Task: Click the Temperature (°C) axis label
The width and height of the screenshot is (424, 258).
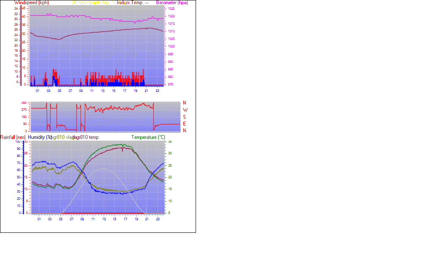Action: tap(148, 137)
